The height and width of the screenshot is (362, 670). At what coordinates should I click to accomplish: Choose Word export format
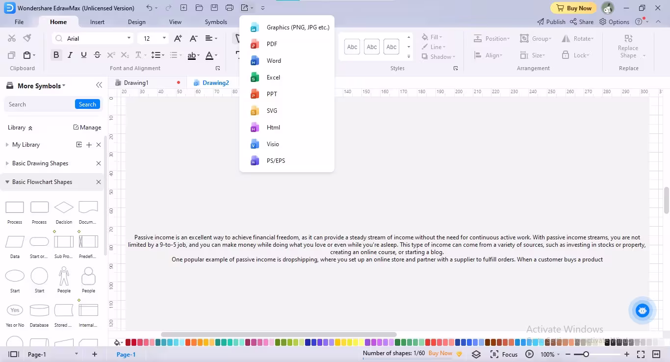[287, 61]
